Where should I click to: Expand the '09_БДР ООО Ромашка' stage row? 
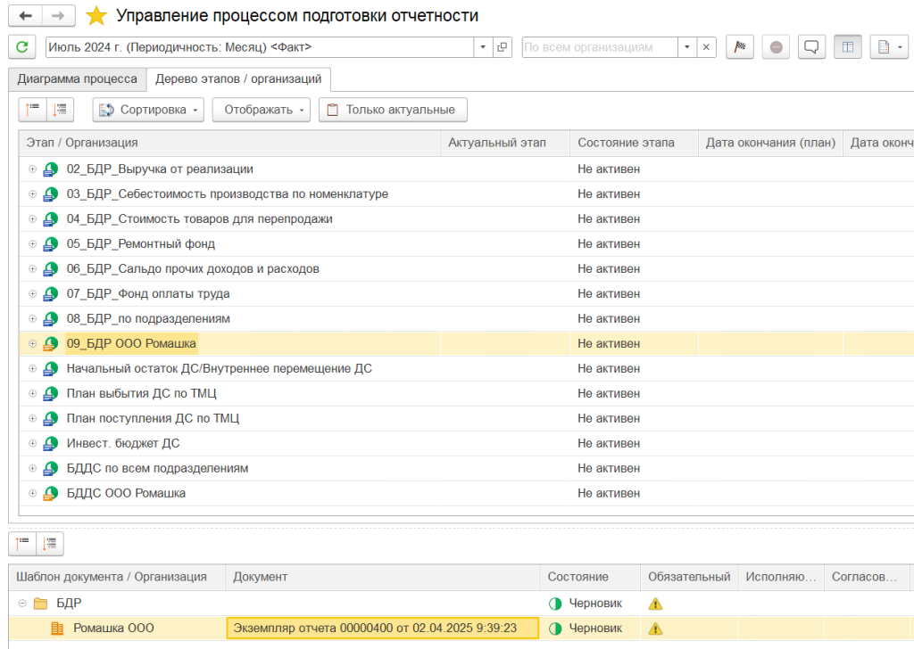33,343
